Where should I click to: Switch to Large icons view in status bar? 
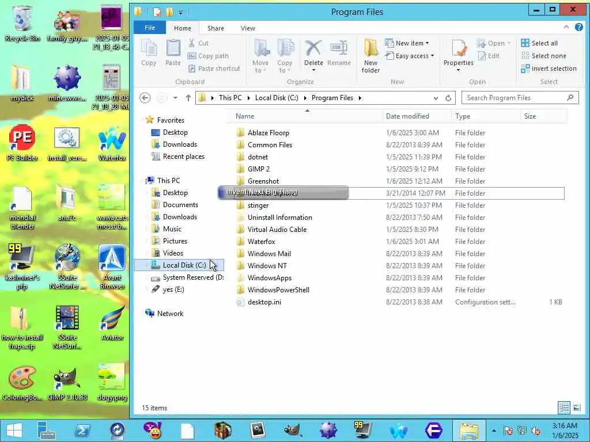pyautogui.click(x=576, y=407)
